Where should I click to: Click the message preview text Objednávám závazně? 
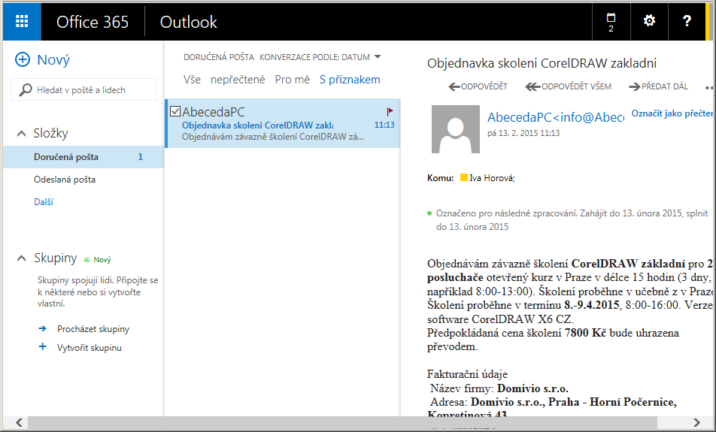(273, 137)
